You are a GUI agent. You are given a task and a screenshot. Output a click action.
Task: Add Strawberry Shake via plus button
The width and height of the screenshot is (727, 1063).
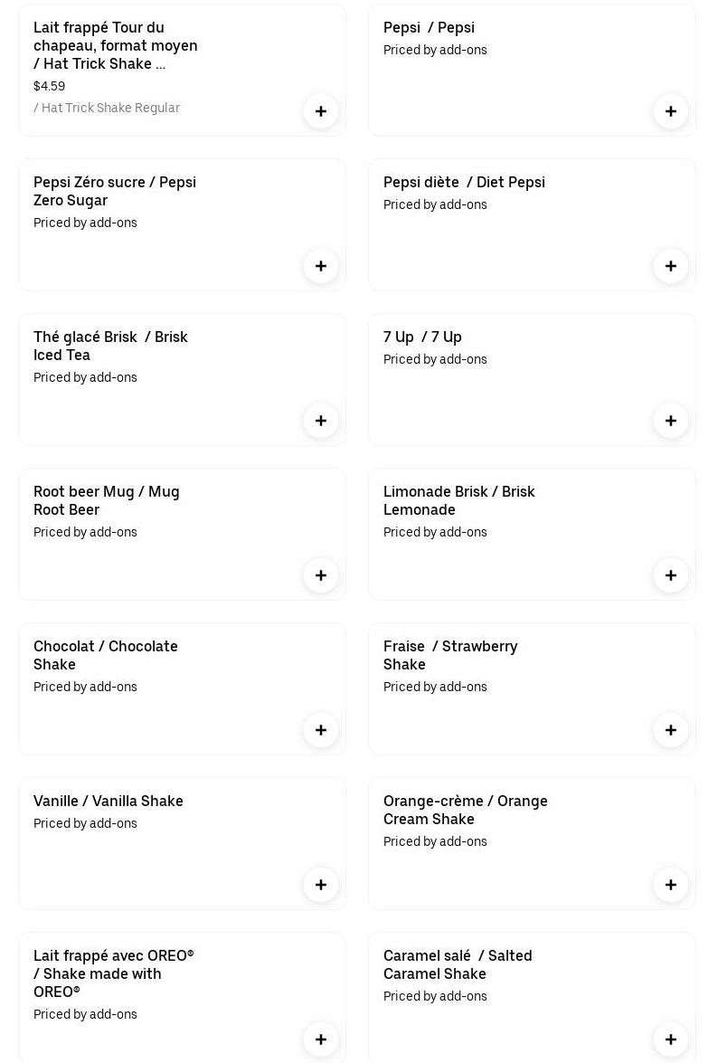[x=671, y=730]
